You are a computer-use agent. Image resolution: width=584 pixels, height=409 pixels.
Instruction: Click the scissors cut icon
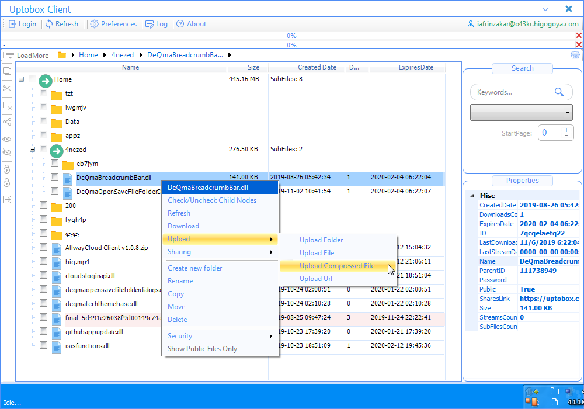[6, 88]
